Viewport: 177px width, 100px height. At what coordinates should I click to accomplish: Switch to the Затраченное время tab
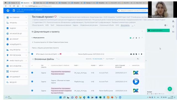(63, 25)
